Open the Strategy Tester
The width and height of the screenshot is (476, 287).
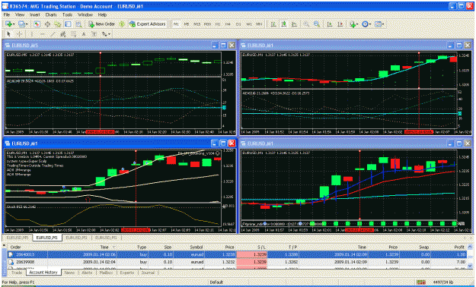(x=78, y=24)
